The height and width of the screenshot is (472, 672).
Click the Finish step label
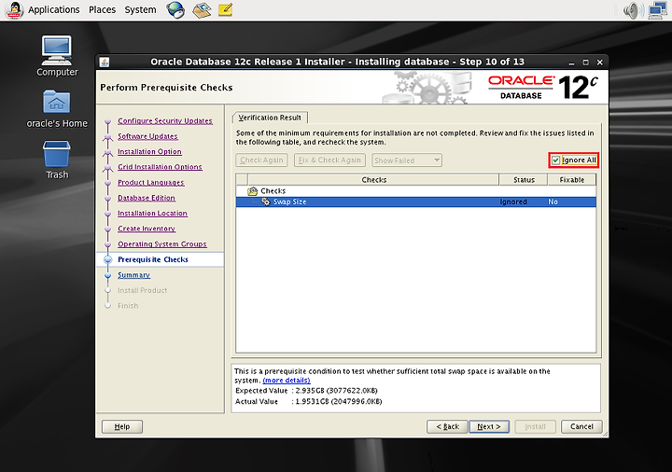tap(128, 306)
